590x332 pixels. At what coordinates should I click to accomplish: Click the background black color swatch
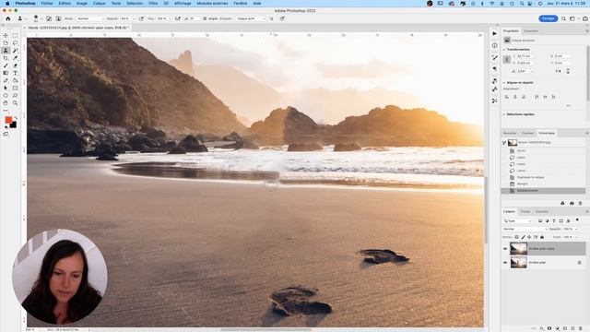pyautogui.click(x=14, y=125)
